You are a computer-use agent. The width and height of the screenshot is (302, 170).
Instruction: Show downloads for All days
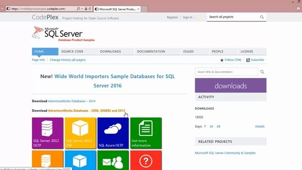218,127
